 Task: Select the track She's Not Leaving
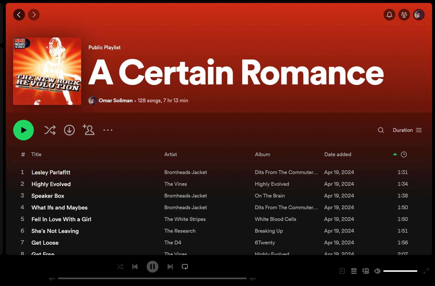pos(55,231)
